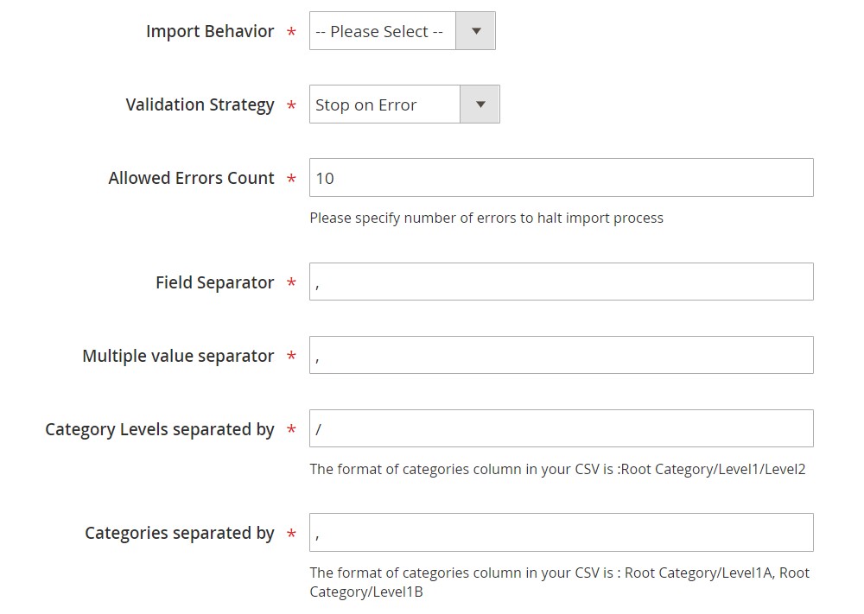The image size is (864, 614).
Task: Click the Categories separated by label
Action: [179, 534]
